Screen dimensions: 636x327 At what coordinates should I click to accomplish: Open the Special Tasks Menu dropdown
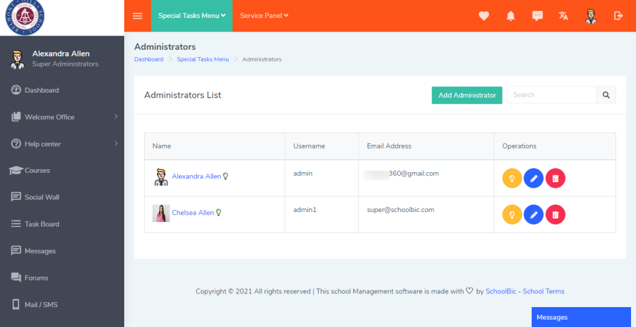pos(192,16)
